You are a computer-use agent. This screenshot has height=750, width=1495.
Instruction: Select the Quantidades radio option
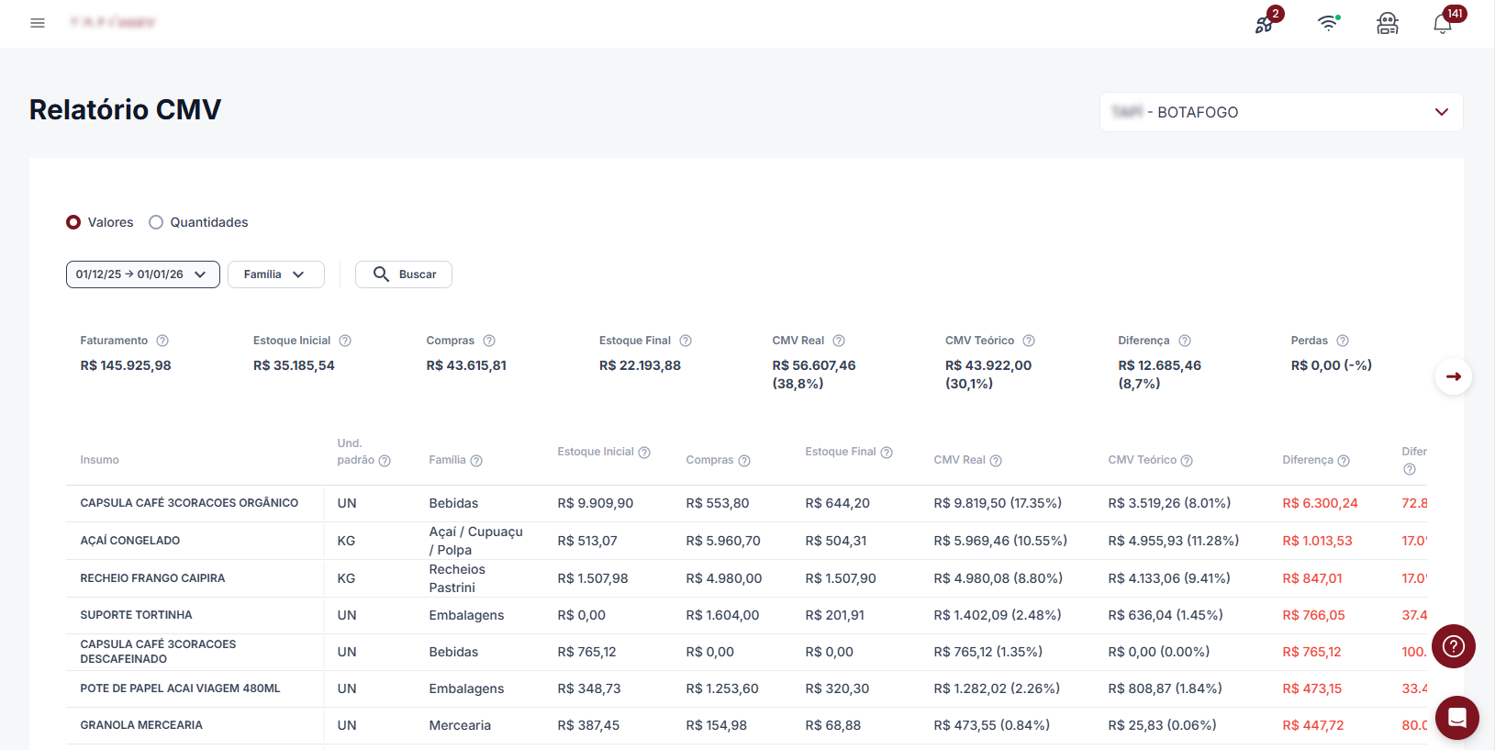click(156, 222)
